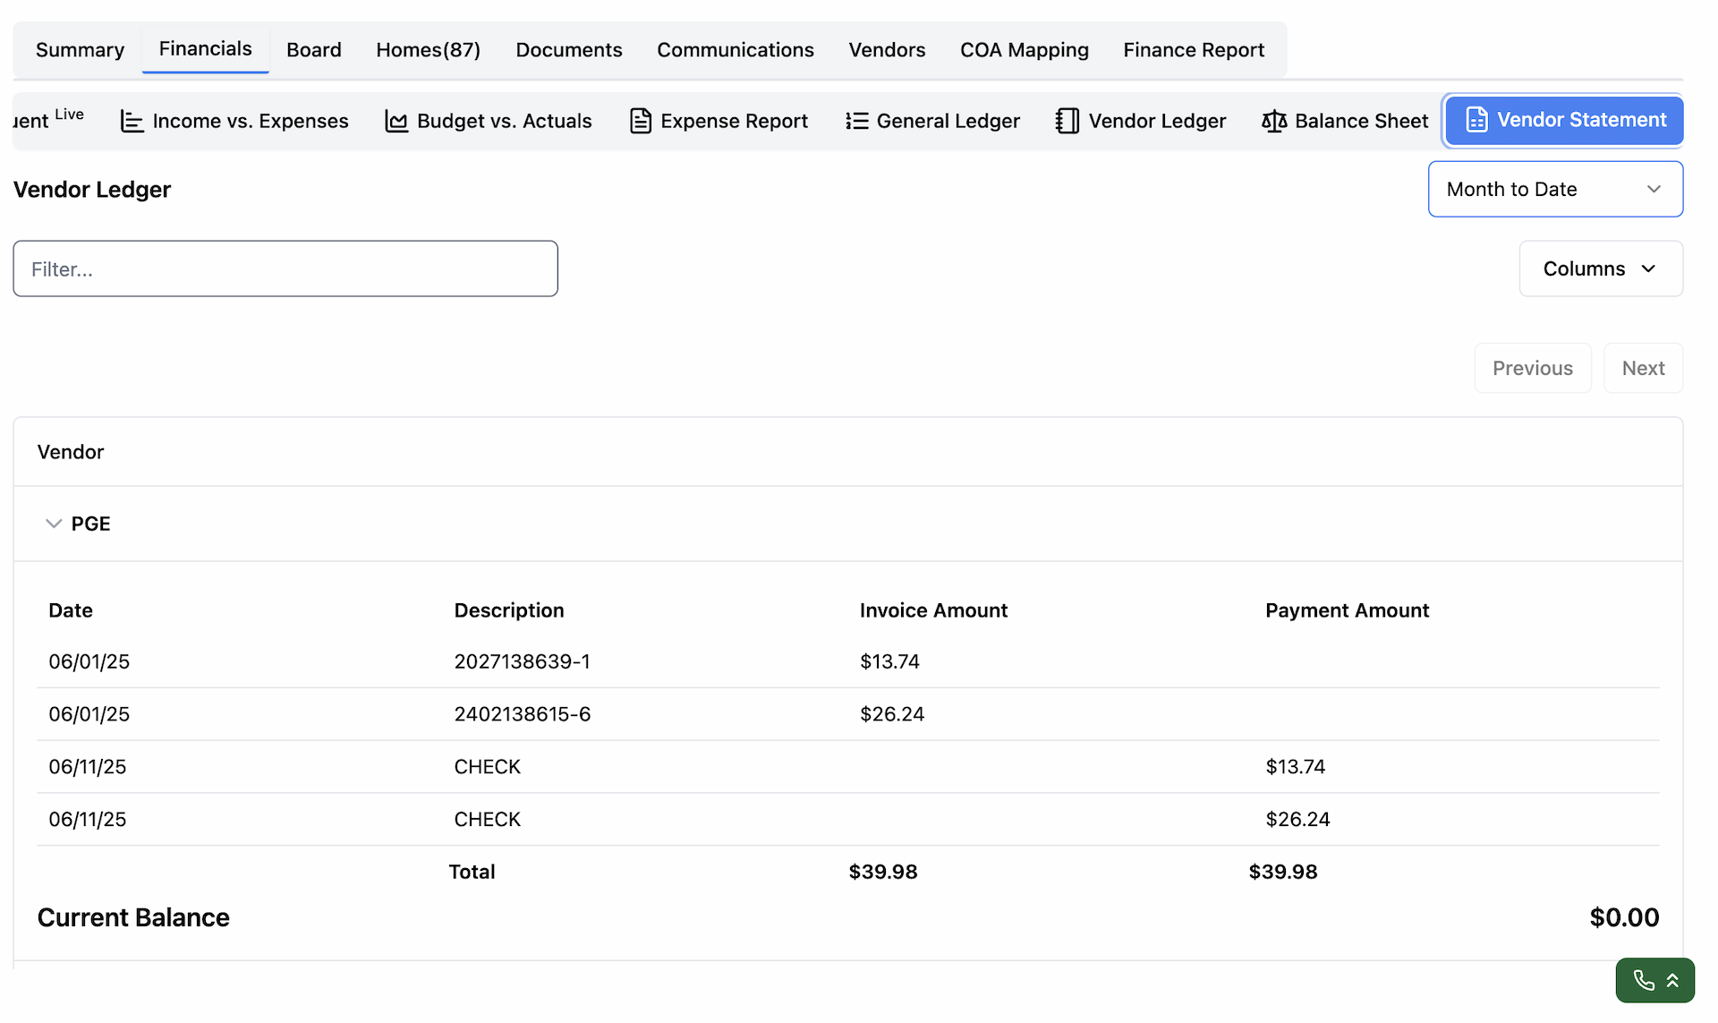
Task: Collapse the PGE vendor group chevron
Action: coord(54,524)
